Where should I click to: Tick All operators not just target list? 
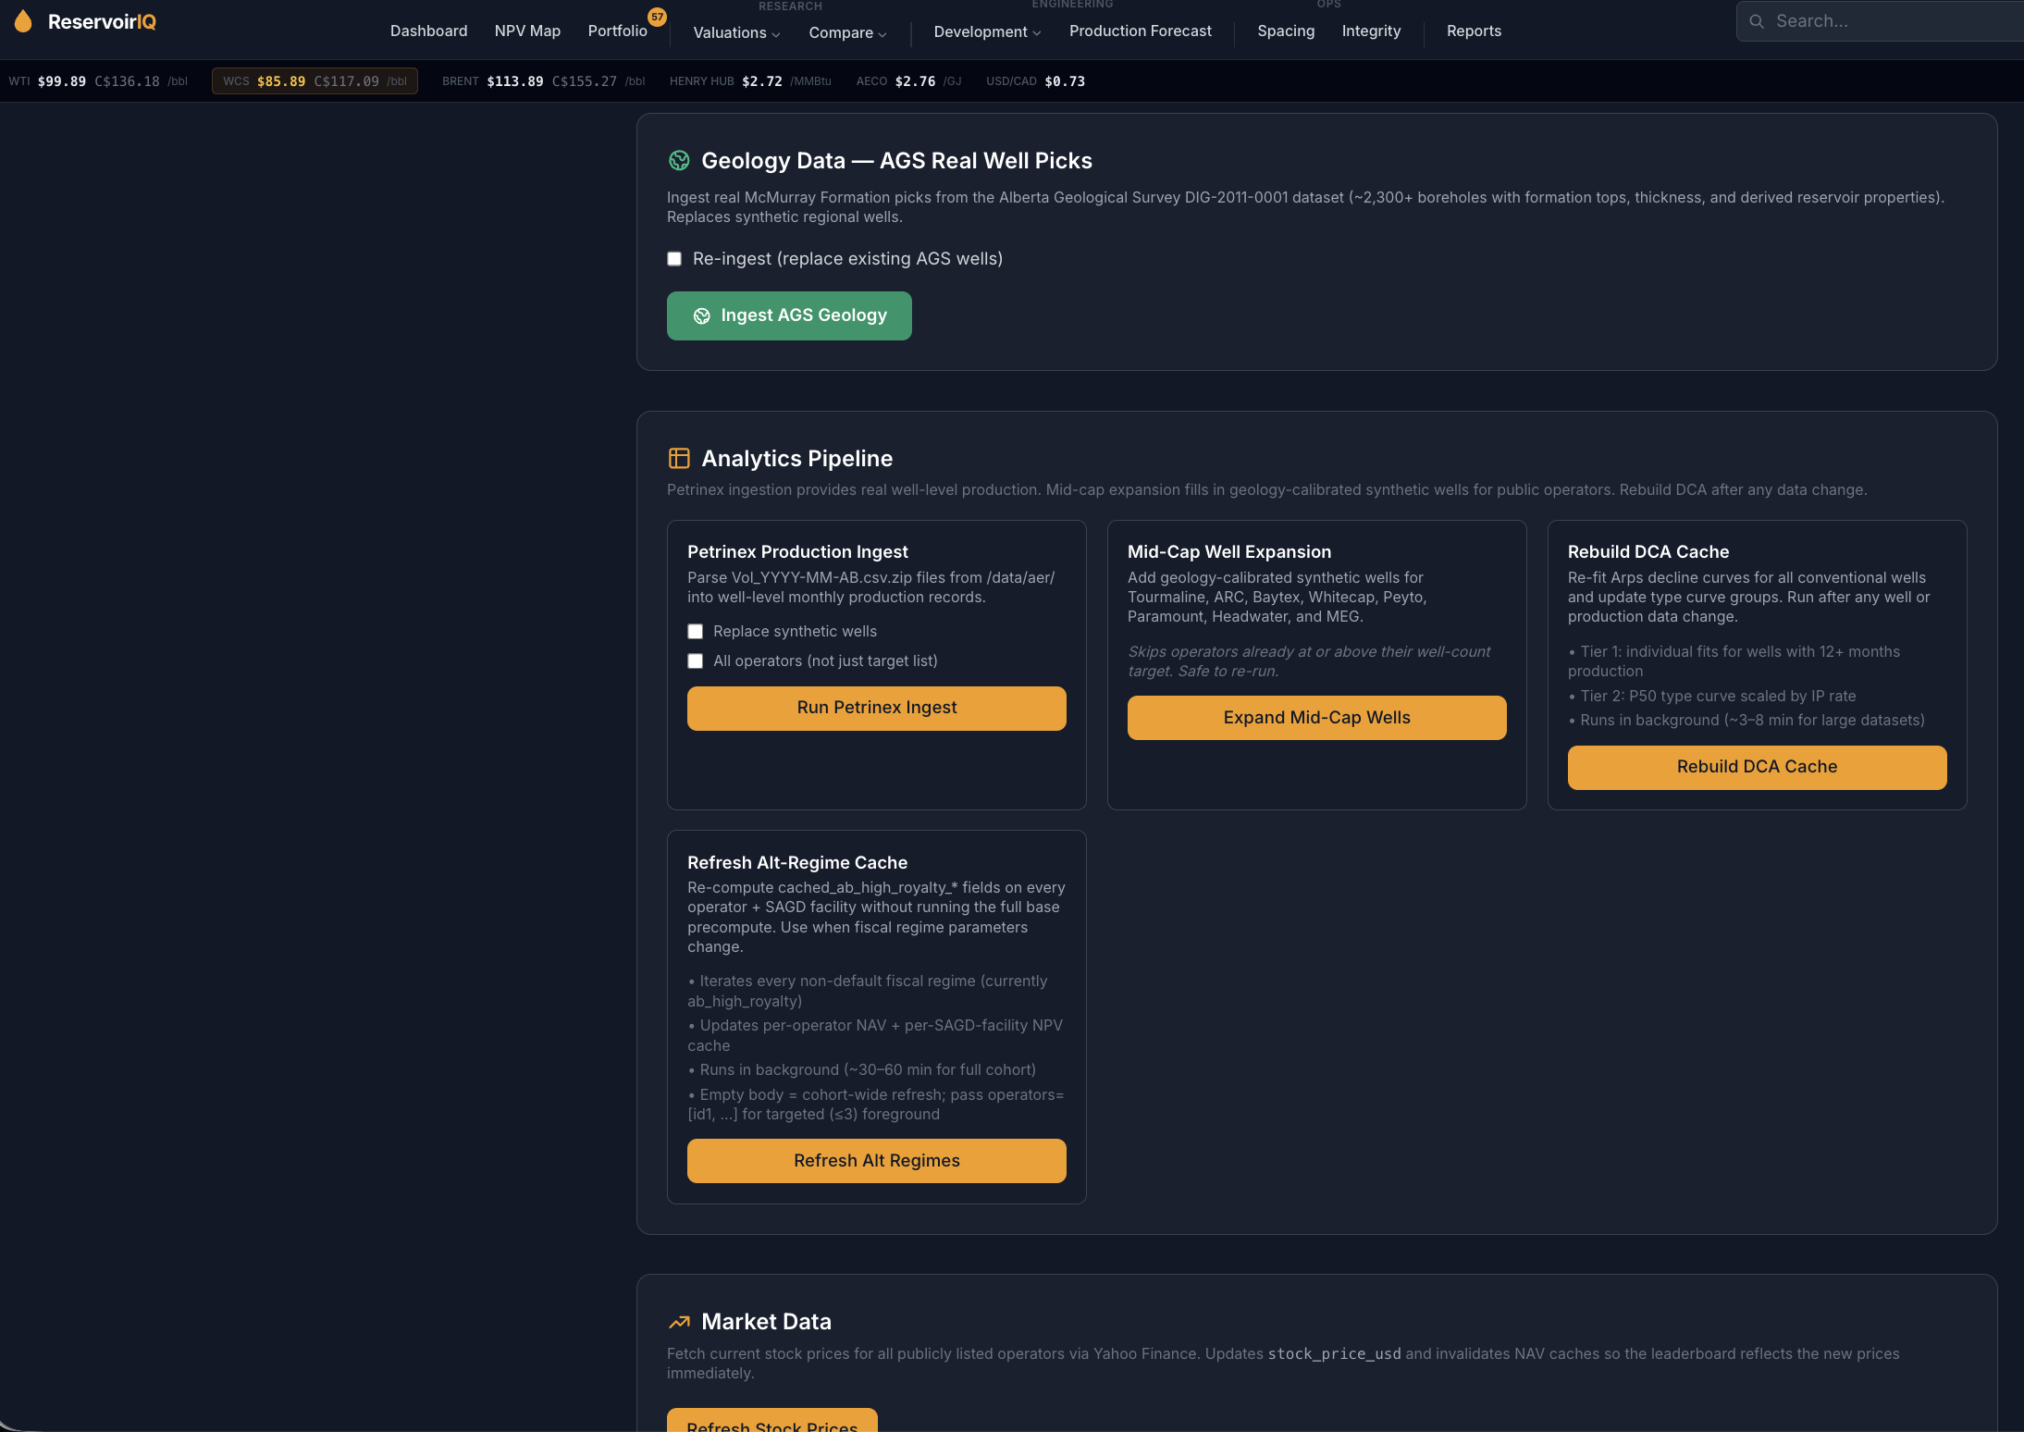click(x=695, y=661)
